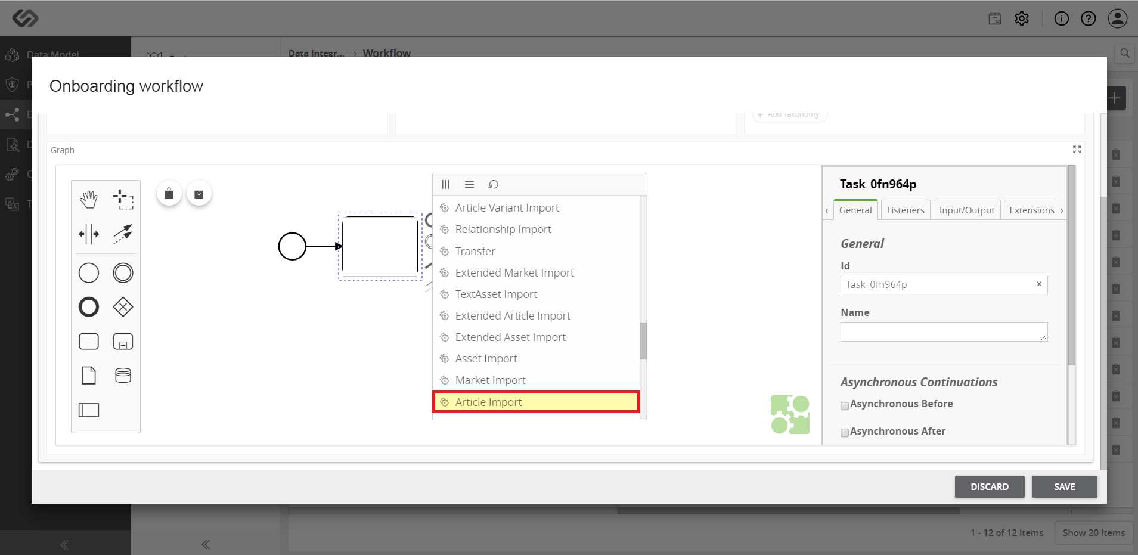Create a data object from palette
The width and height of the screenshot is (1138, 555).
[x=89, y=376]
